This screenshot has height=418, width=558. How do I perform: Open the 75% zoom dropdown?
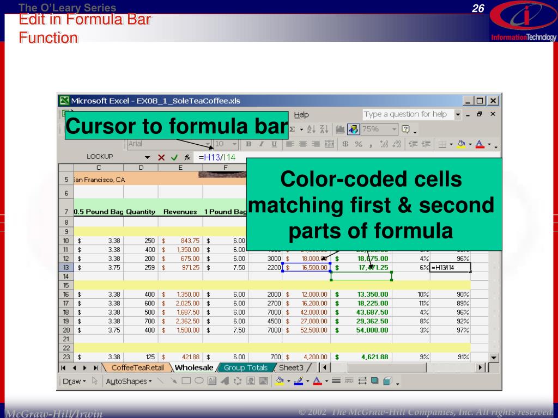[395, 130]
